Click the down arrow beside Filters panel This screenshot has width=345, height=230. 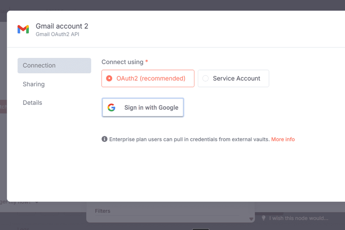tap(251, 219)
